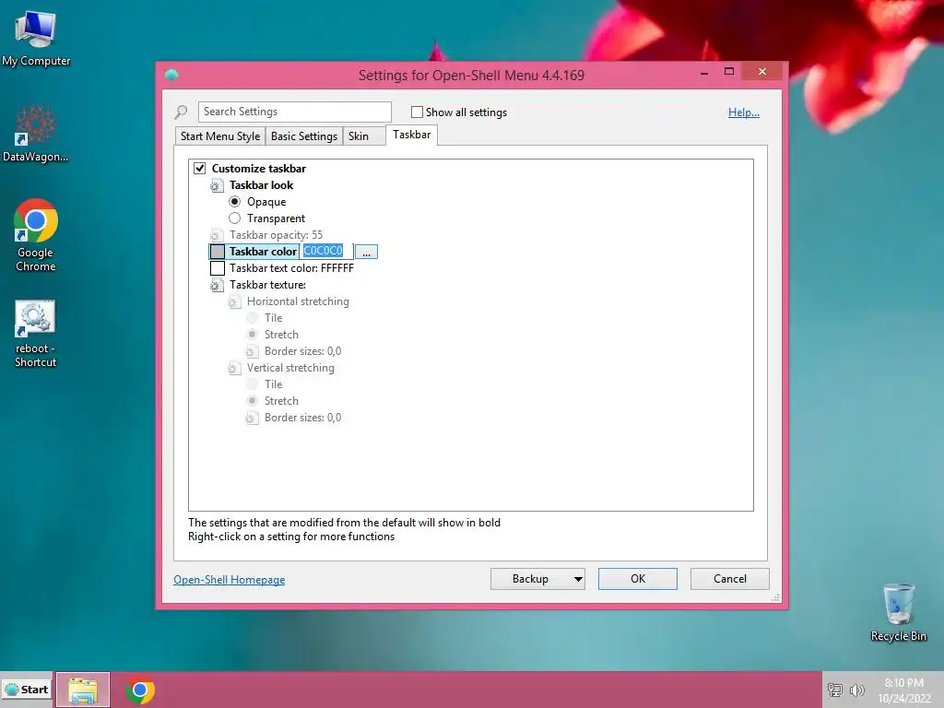
Task: Select Tile under Horizontal stretching
Action: (x=253, y=318)
